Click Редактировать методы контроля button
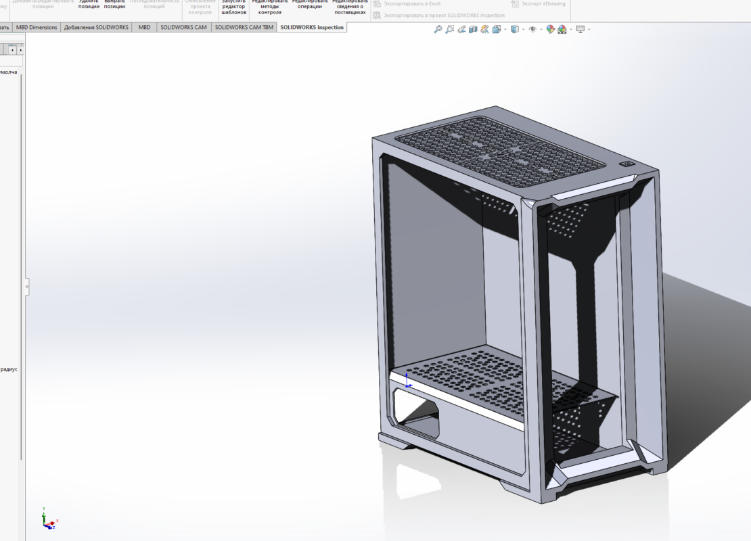The width and height of the screenshot is (751, 541). pyautogui.click(x=270, y=7)
